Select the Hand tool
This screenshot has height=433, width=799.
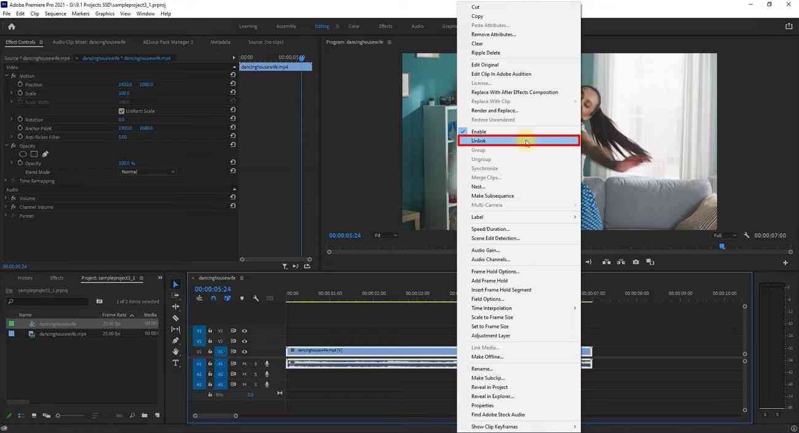pyautogui.click(x=176, y=351)
